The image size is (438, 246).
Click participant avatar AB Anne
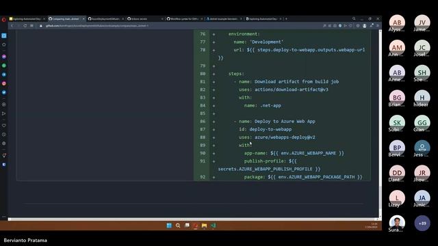click(x=397, y=73)
